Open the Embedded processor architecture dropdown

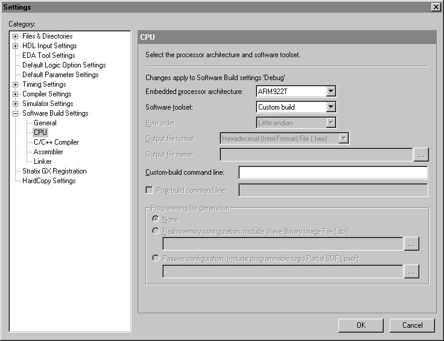point(330,92)
